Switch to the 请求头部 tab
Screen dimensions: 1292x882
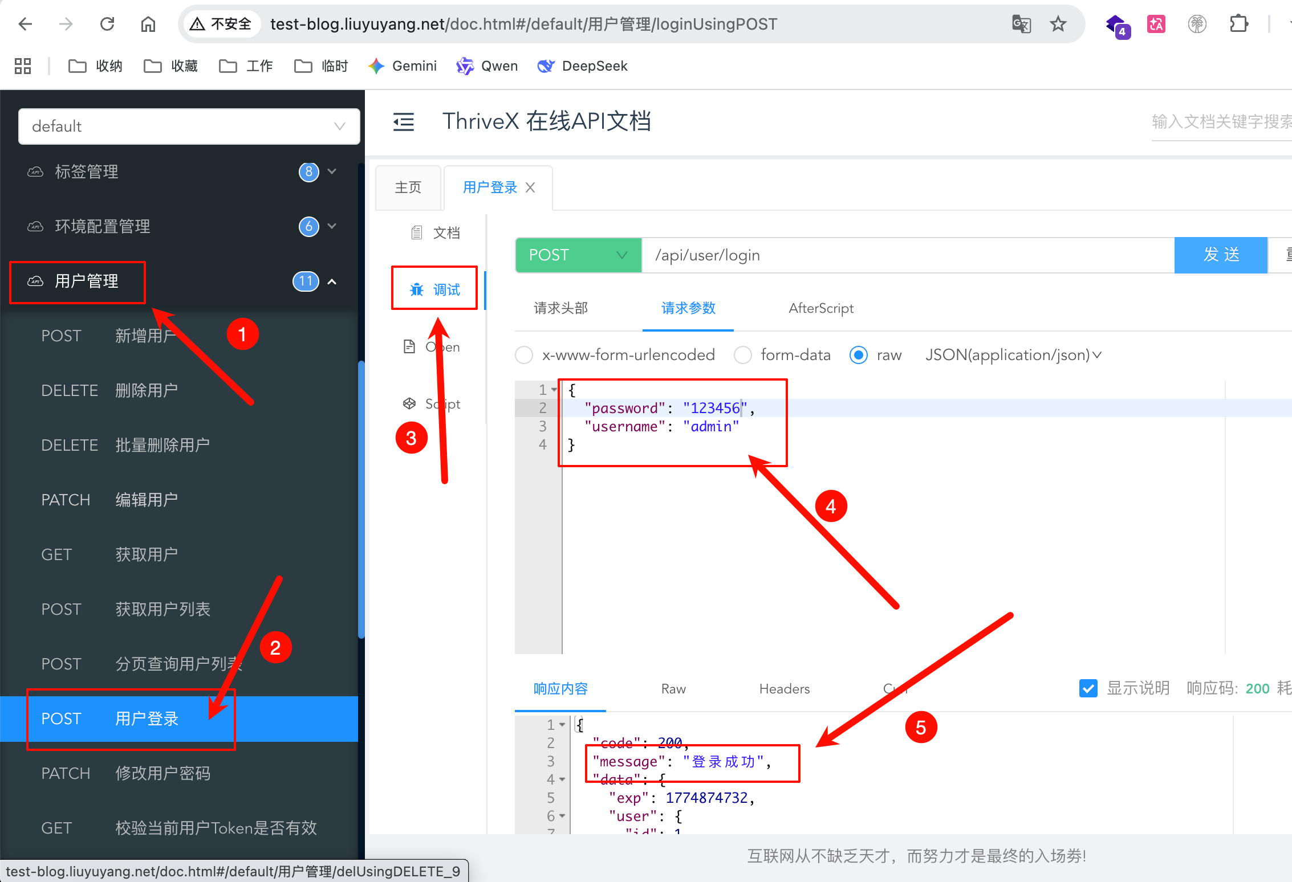pos(560,308)
